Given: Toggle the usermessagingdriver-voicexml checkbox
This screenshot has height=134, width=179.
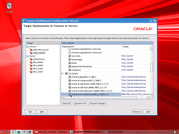Looking at the screenshot, I should pos(70,49).
